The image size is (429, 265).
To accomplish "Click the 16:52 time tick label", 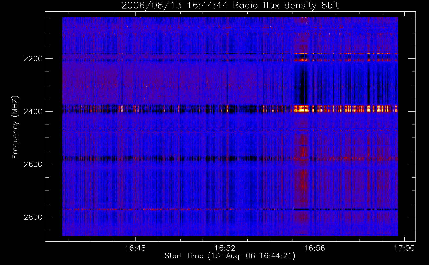I will [x=225, y=248].
